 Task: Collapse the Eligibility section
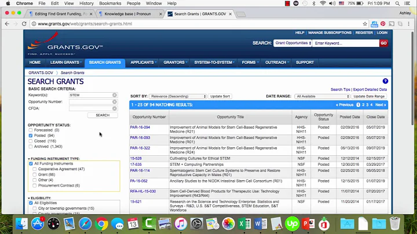point(29,198)
